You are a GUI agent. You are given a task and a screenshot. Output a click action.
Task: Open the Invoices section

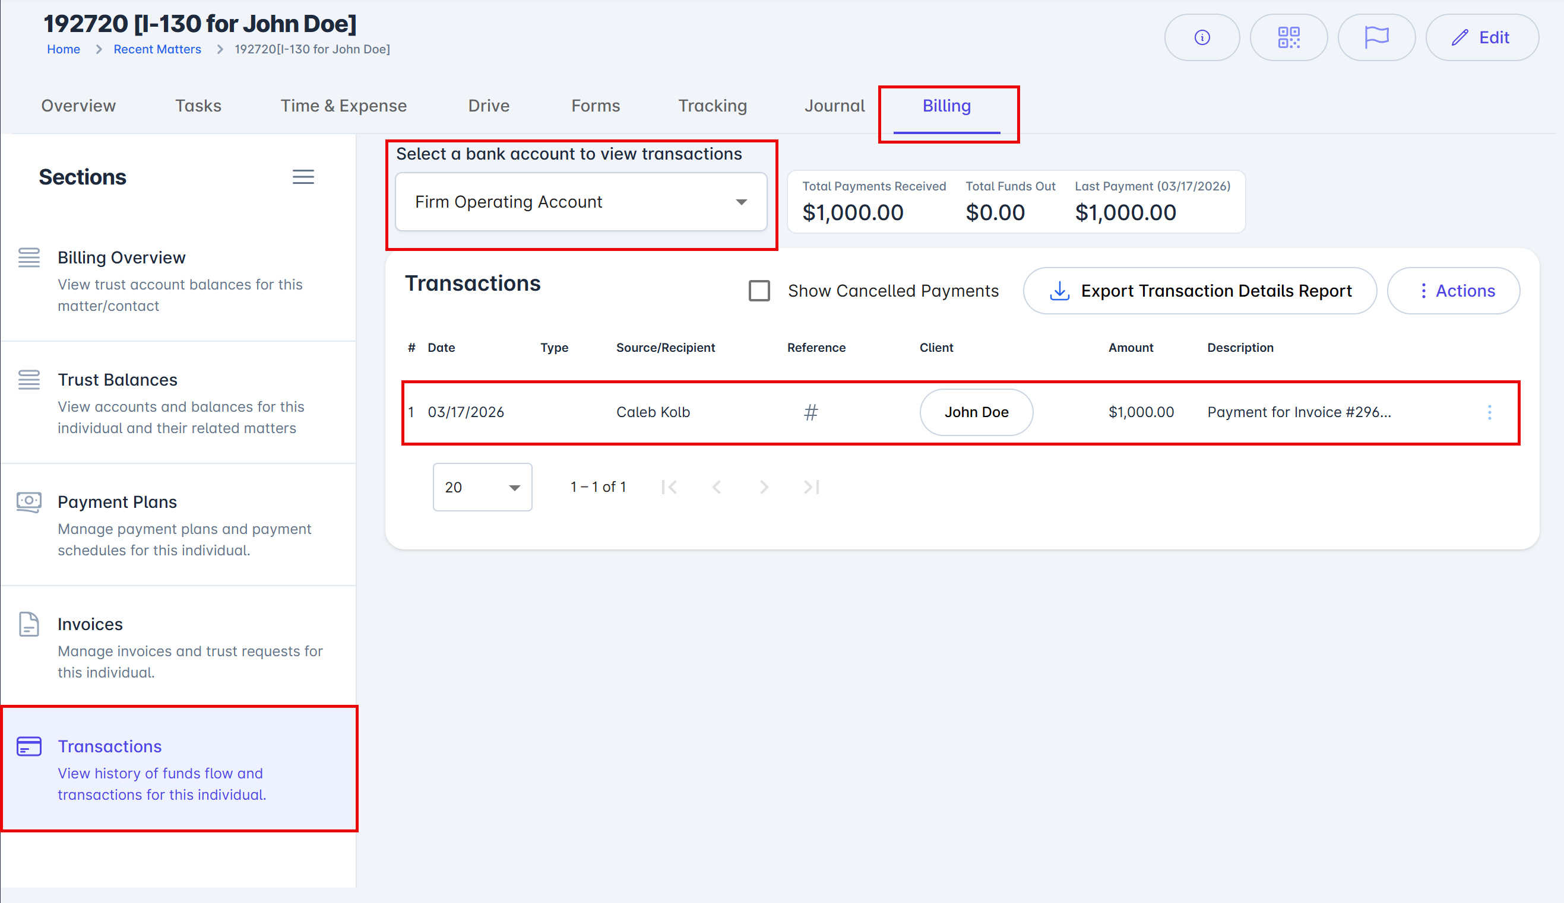pyautogui.click(x=90, y=624)
